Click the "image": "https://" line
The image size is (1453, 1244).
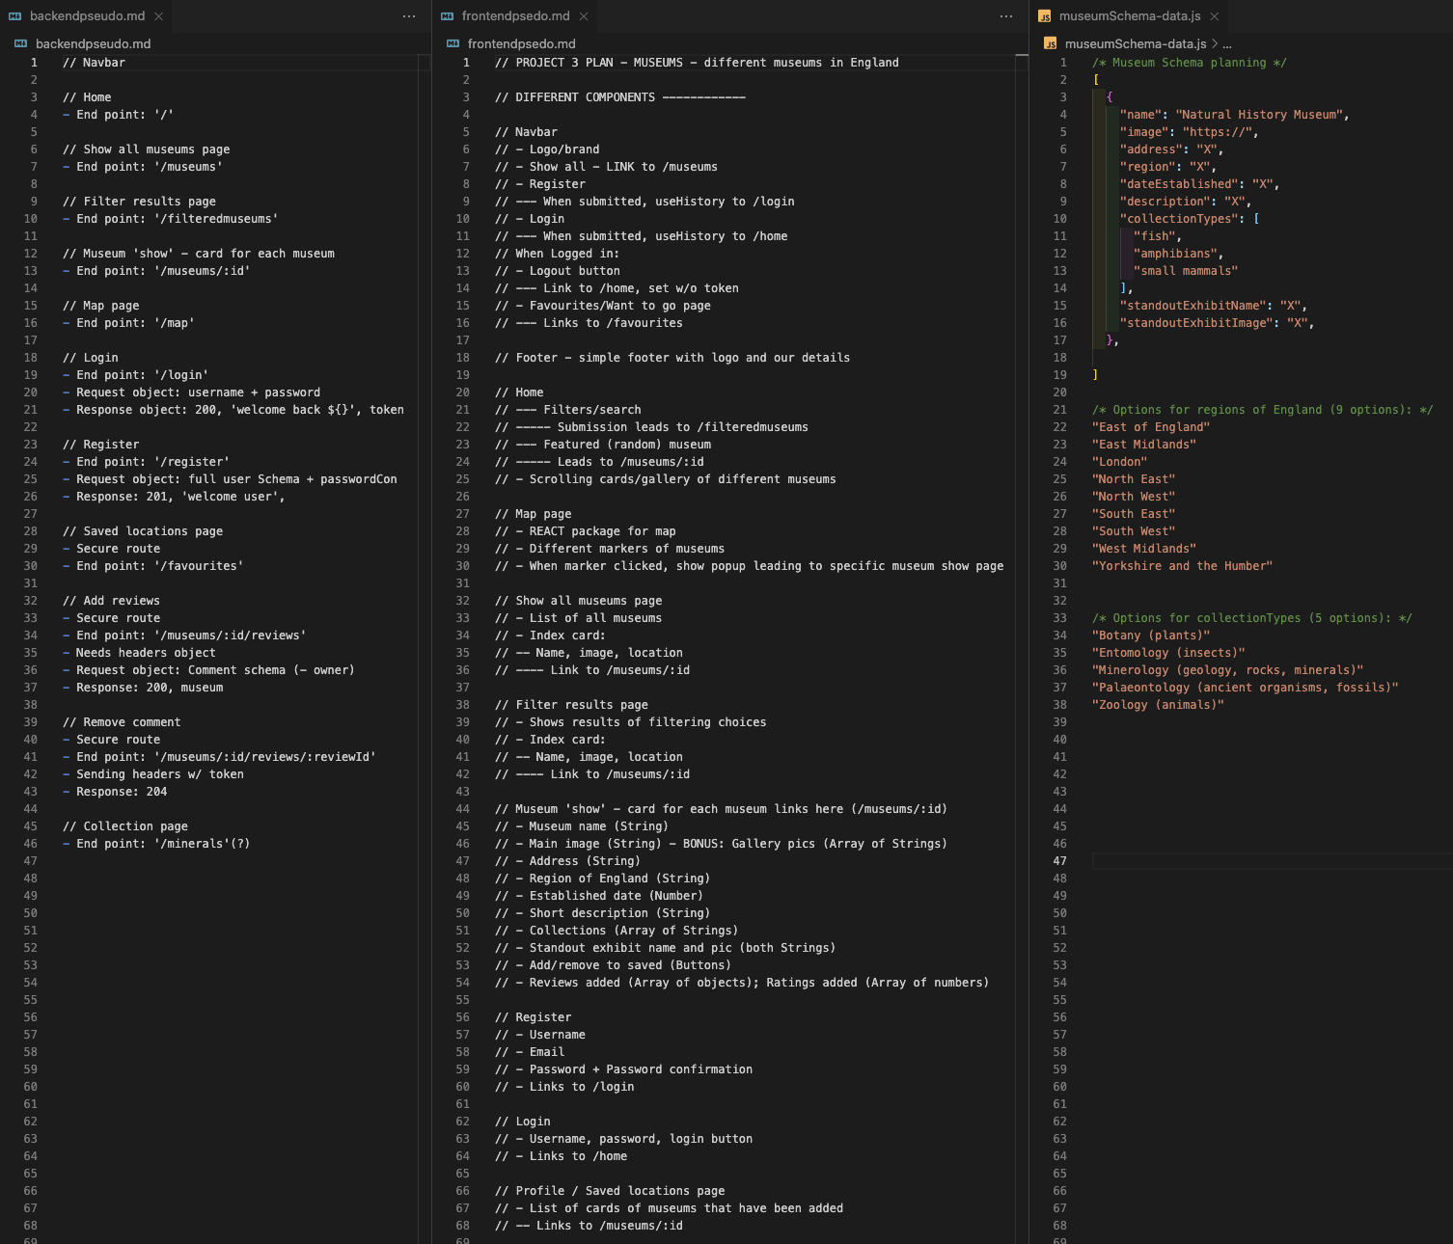pos(1189,132)
